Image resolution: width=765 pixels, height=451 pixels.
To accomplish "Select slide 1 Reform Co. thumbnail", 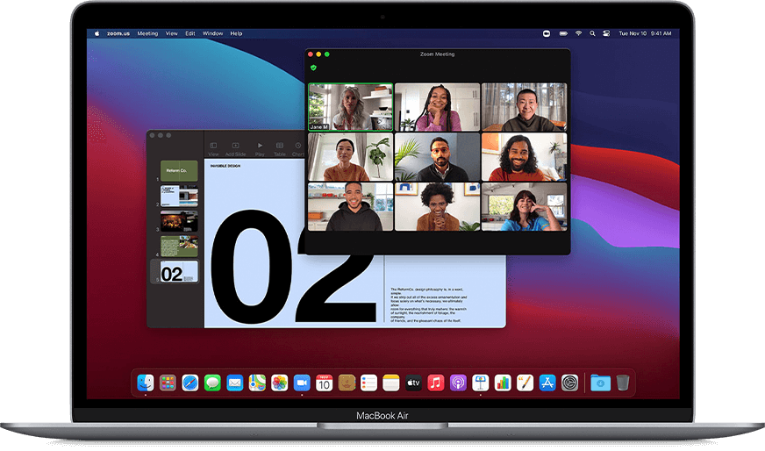I will tap(179, 171).
